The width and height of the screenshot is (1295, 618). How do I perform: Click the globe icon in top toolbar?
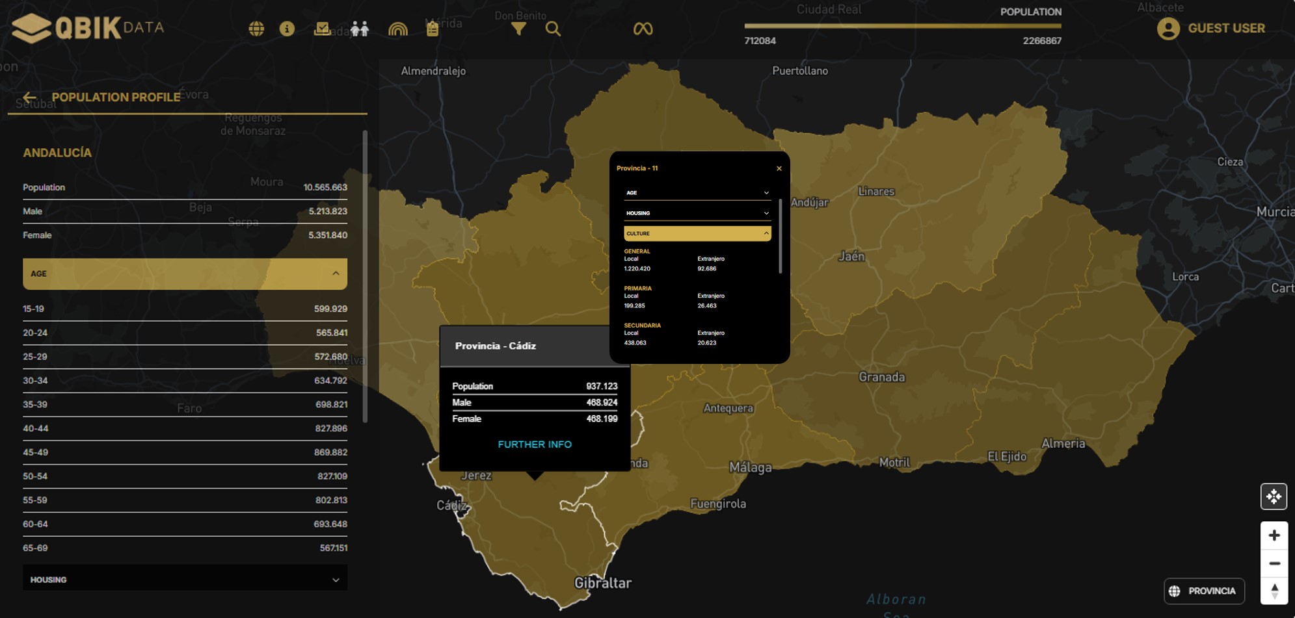pos(256,29)
